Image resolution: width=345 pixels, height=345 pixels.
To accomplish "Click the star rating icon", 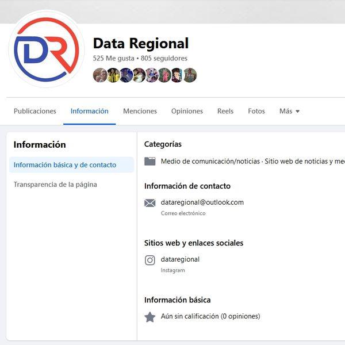I will (150, 317).
